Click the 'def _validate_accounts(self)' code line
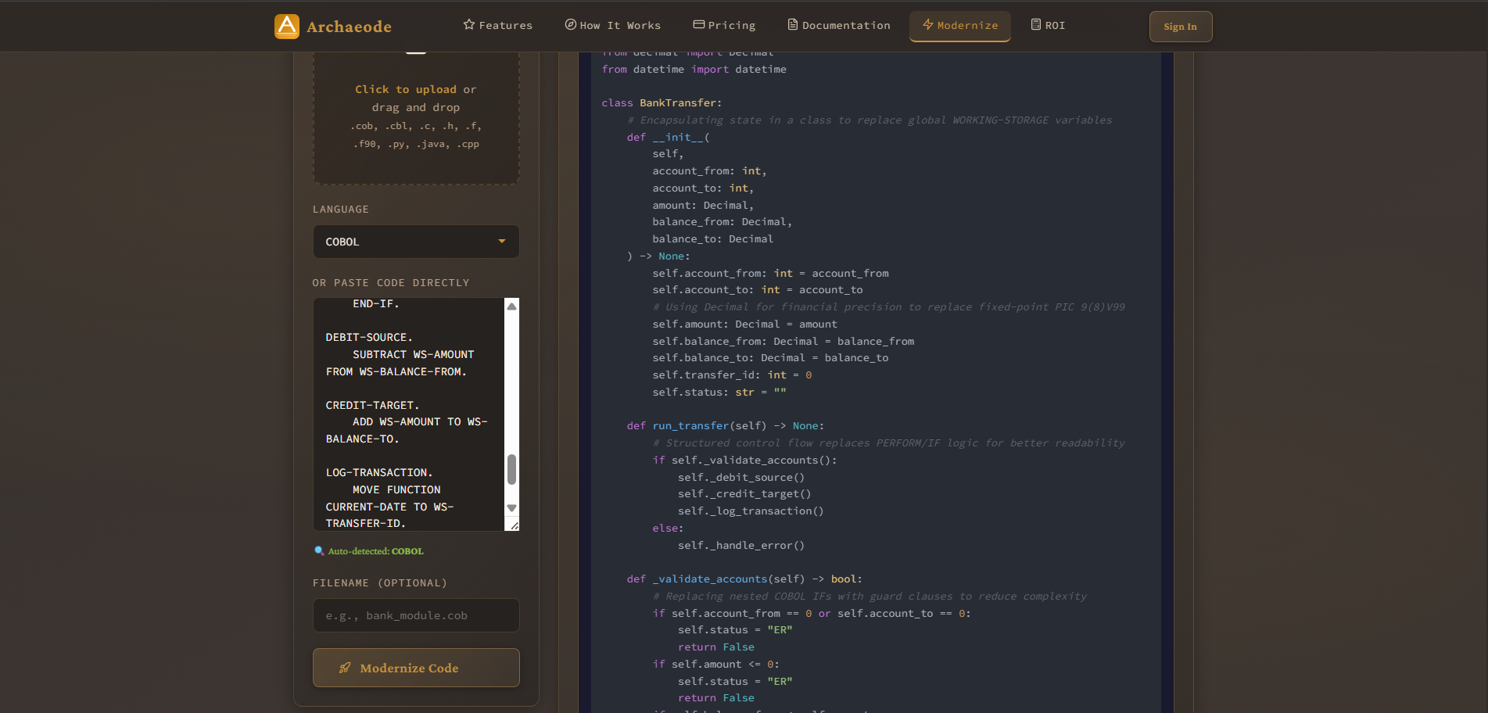 (x=744, y=579)
